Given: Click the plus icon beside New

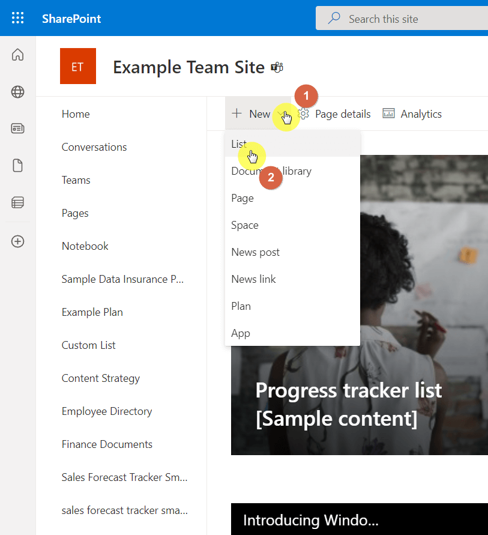Looking at the screenshot, I should click(236, 113).
